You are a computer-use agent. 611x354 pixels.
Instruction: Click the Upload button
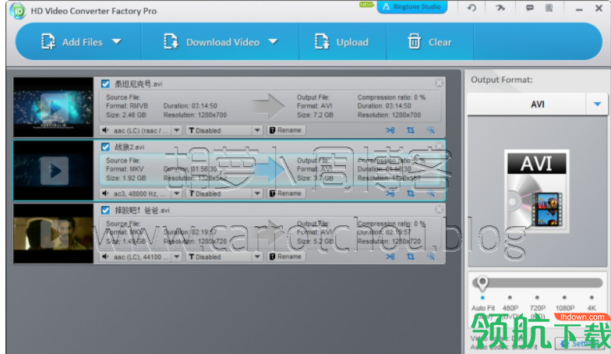tap(341, 42)
